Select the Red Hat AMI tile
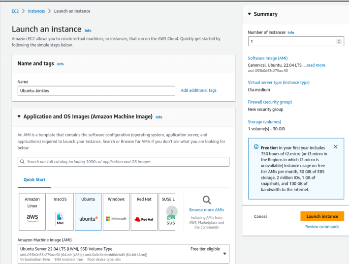Screen dimensions: 349x264 [144, 211]
